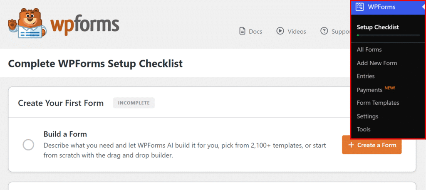This screenshot has width=426, height=190.
Task: Open the Videos link
Action: (x=291, y=32)
